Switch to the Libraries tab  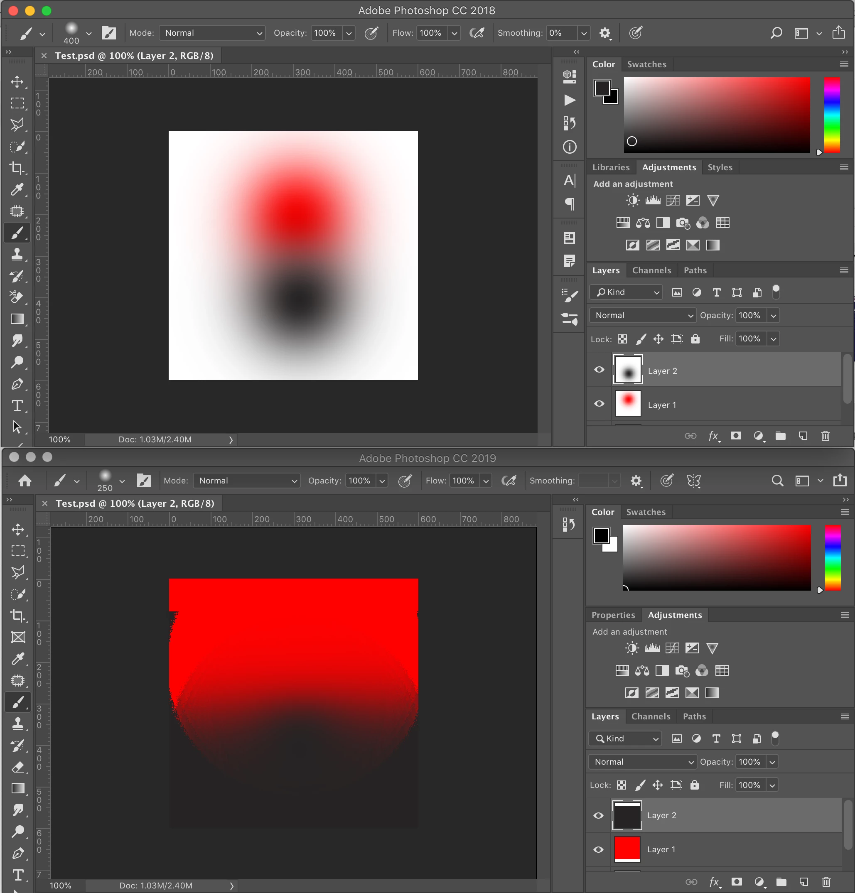click(x=611, y=167)
